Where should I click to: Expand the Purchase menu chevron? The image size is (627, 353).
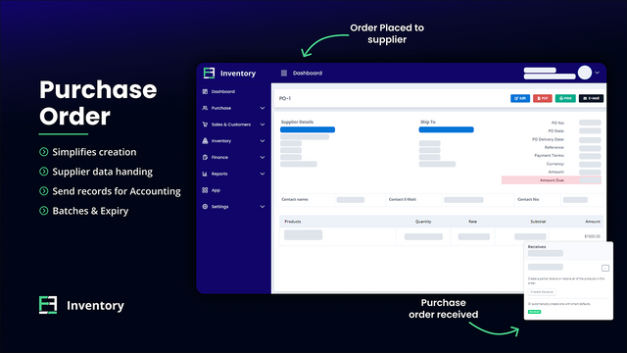(x=263, y=108)
